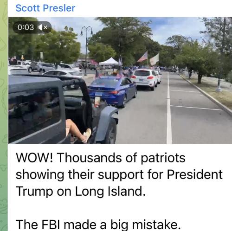Tap the waving flags above the cars

[148, 59]
